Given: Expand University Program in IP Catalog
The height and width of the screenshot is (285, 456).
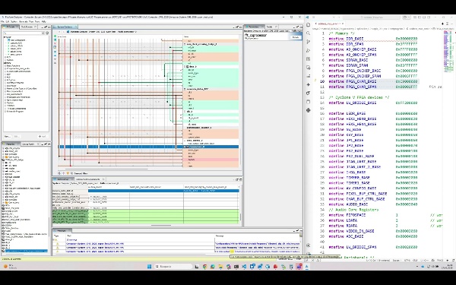Looking at the screenshot, I should click(x=5, y=111).
